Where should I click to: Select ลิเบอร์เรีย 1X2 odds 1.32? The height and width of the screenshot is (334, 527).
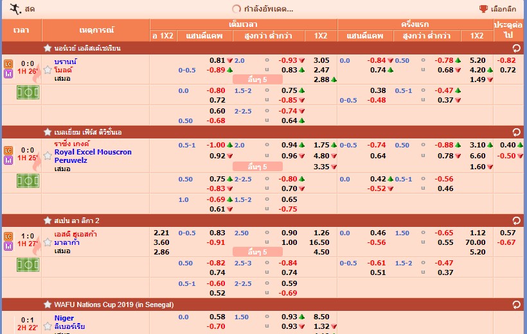(321, 326)
